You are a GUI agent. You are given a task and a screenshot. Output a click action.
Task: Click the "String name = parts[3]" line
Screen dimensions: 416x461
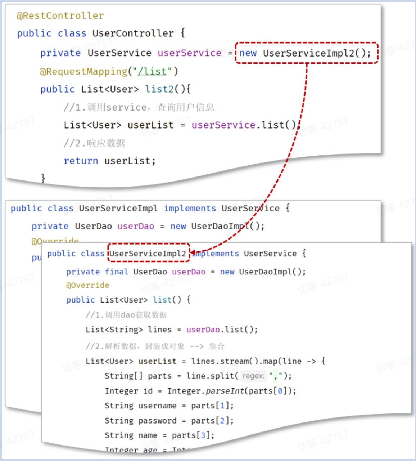pos(159,435)
